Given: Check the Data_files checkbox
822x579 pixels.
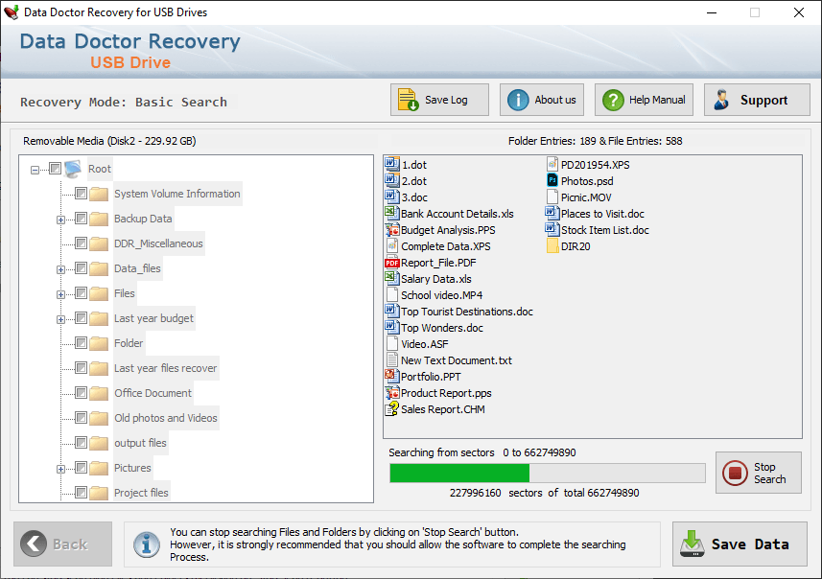Looking at the screenshot, I should point(81,267).
